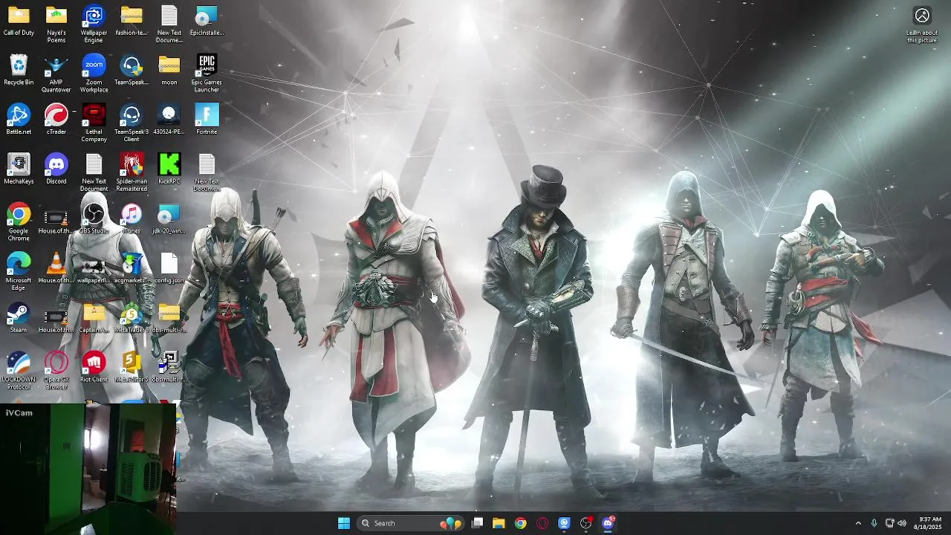Launch Discord from the desktop
The height and width of the screenshot is (535, 951).
pos(56,169)
